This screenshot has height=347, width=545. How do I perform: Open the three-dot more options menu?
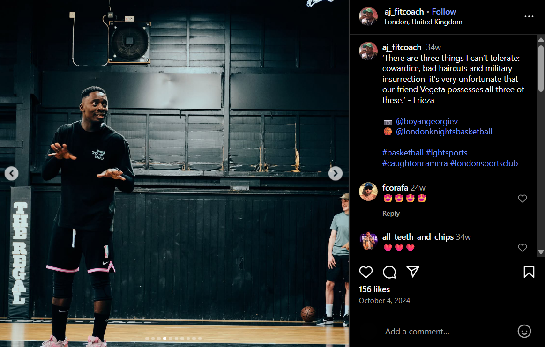tap(529, 16)
